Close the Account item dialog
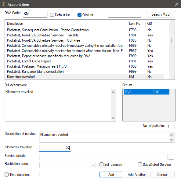 tap(177, 4)
